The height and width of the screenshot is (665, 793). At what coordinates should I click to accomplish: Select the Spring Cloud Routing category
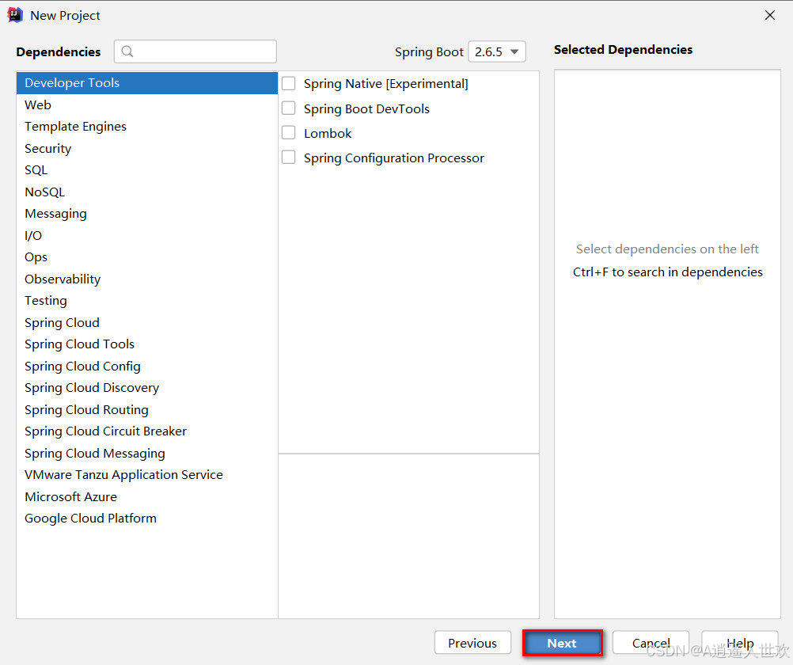click(x=147, y=409)
